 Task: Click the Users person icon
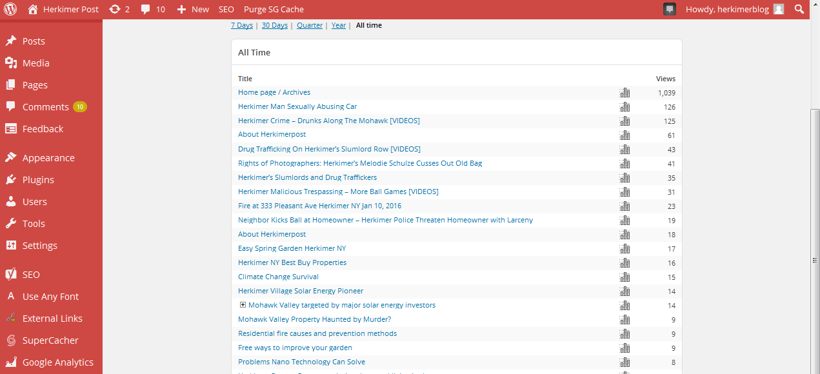tap(11, 202)
